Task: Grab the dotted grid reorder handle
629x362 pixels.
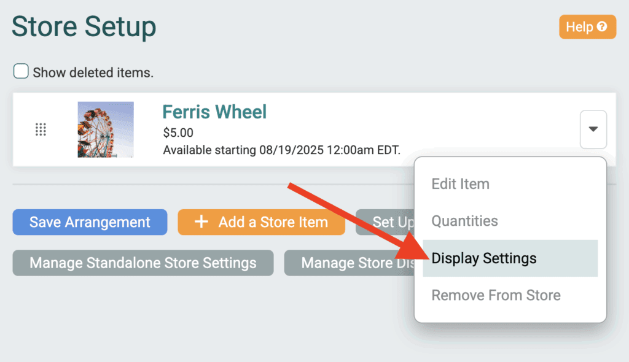Action: coord(41,129)
